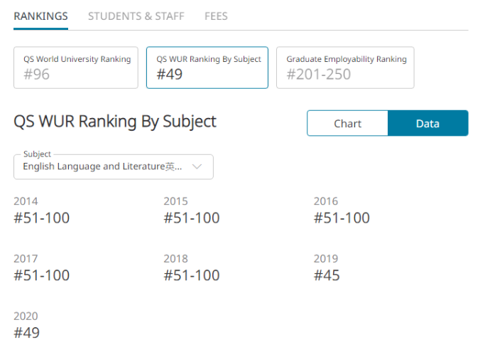Click the #49 value under 2020
This screenshot has width=480, height=352.
(x=26, y=333)
